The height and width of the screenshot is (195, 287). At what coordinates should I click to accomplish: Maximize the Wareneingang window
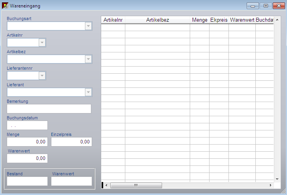pos(266,6)
